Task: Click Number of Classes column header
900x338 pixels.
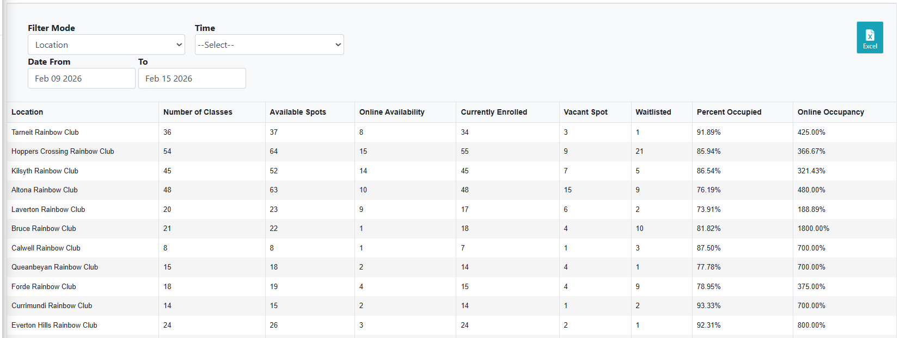Action: tap(198, 112)
